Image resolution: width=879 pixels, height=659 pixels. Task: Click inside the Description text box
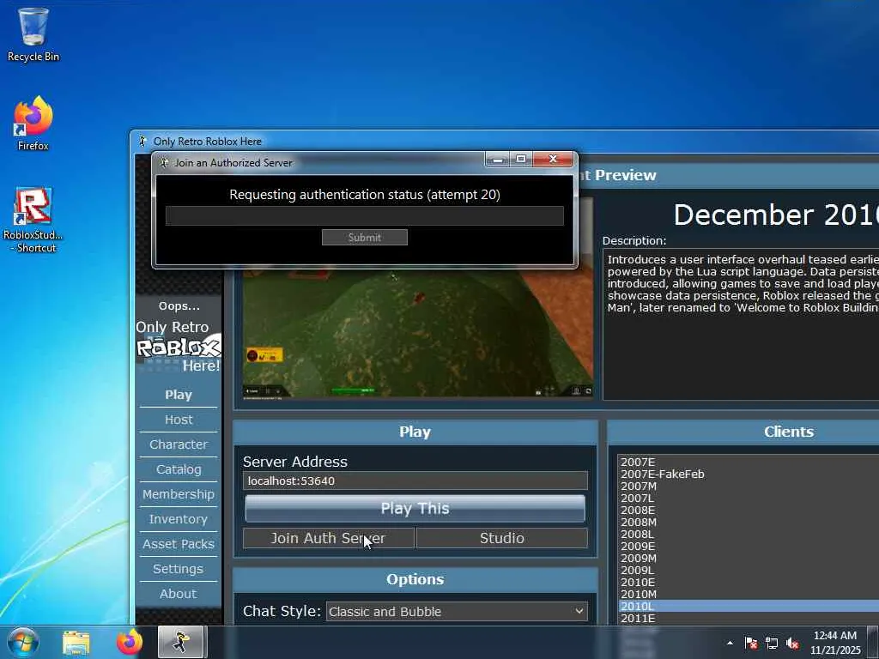[x=741, y=325]
